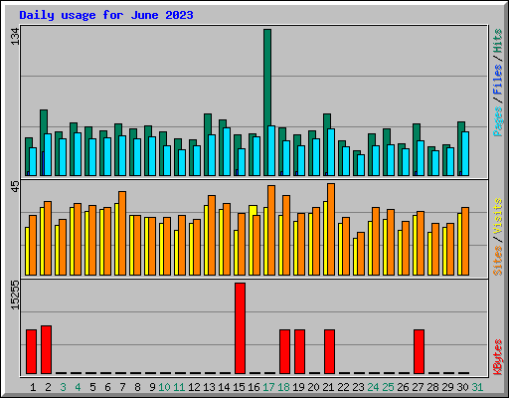This screenshot has width=509, height=398.
Task: Click day label '7' on the x-axis
Action: point(122,387)
